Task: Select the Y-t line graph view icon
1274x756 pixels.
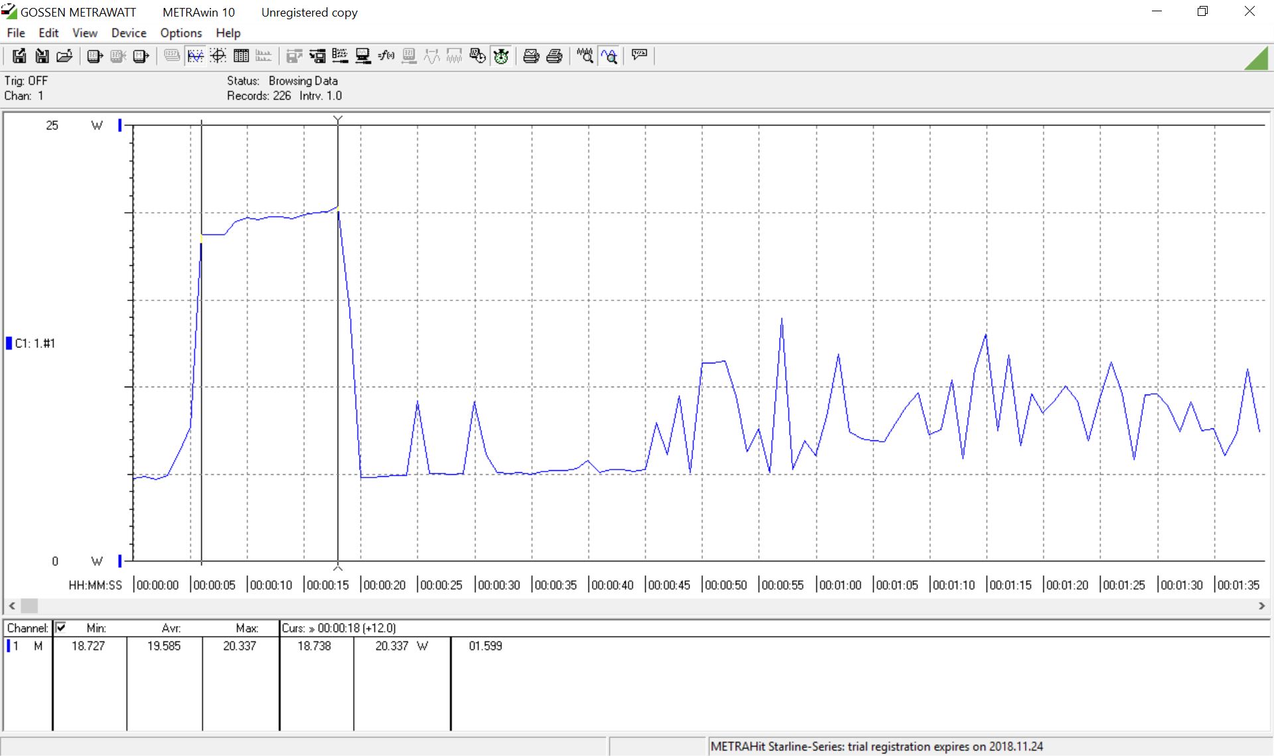Action: (x=195, y=56)
